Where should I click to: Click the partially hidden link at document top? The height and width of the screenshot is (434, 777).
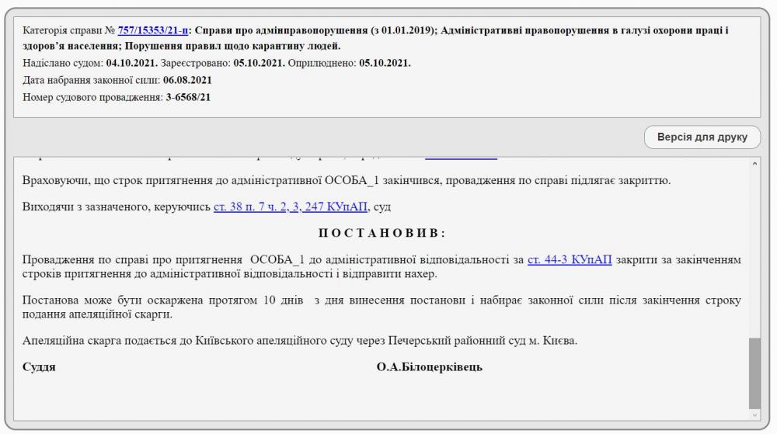tap(461, 158)
